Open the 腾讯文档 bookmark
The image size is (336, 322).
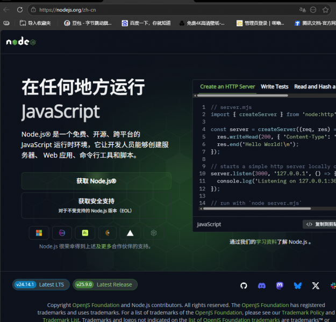(315, 23)
